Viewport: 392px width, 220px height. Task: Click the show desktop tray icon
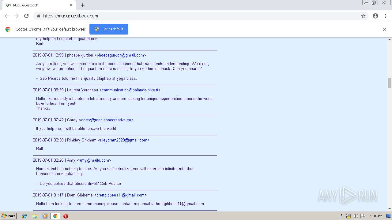pos(388,216)
